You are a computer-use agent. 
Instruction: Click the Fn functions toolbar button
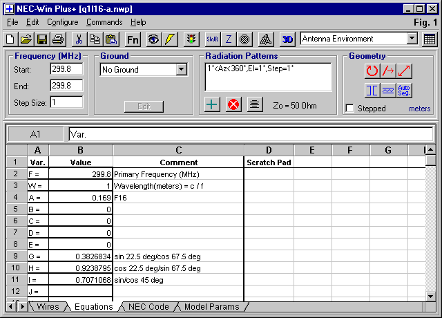click(133, 39)
